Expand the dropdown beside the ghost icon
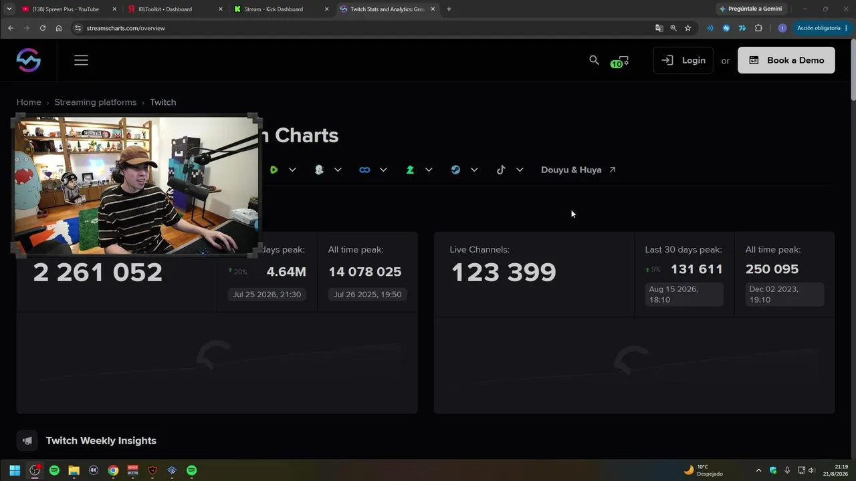 (x=338, y=170)
